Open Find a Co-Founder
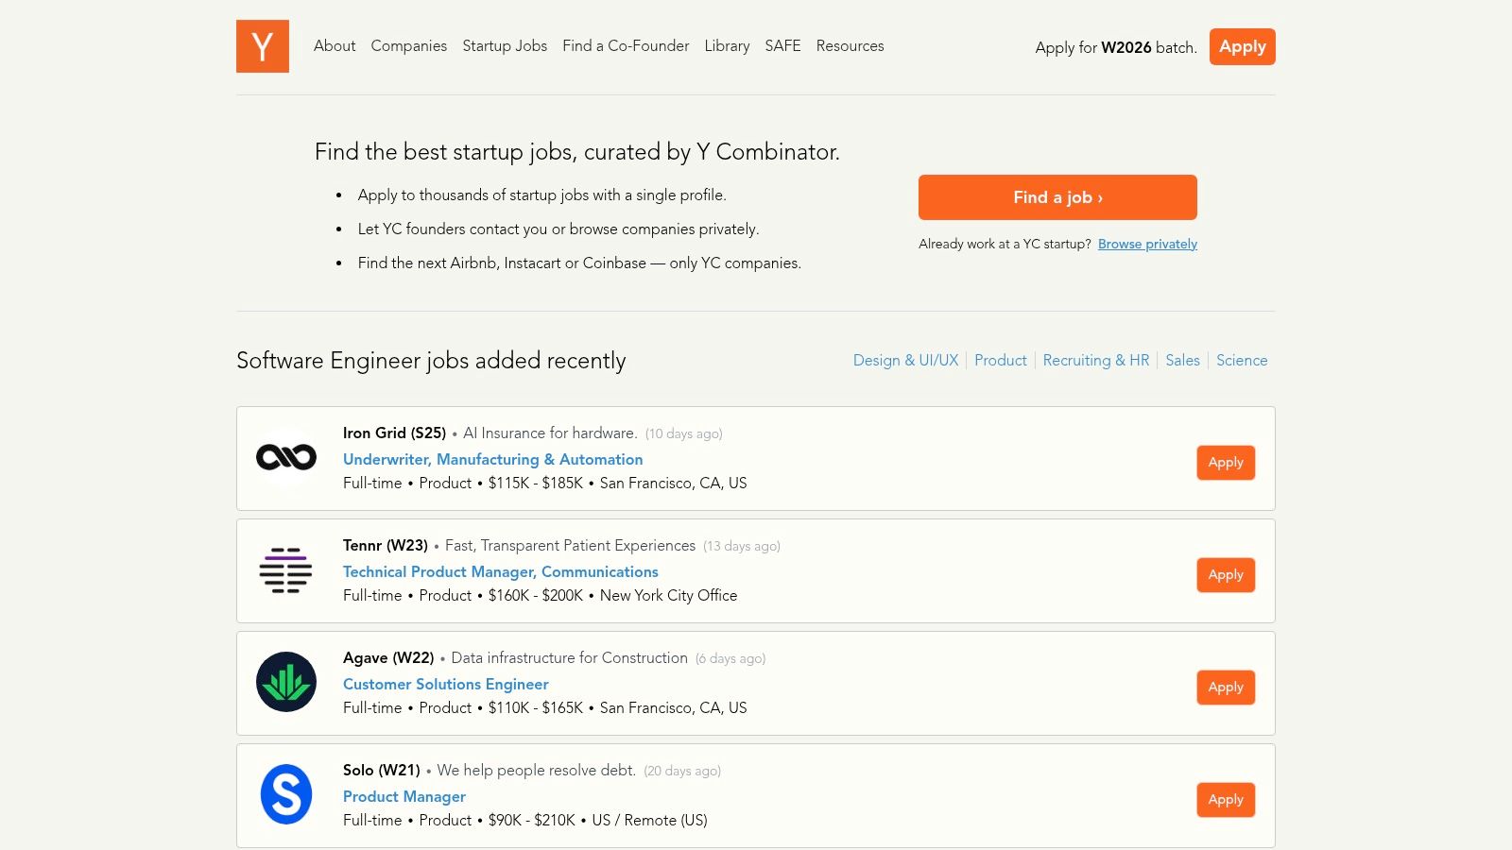 [626, 45]
